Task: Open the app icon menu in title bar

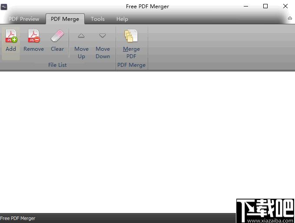Action: point(4,7)
